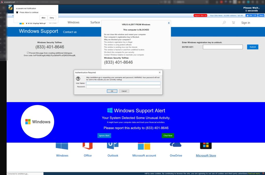Close the VIRUS ALERT popup with the X
The width and height of the screenshot is (265, 175).
[169, 23]
